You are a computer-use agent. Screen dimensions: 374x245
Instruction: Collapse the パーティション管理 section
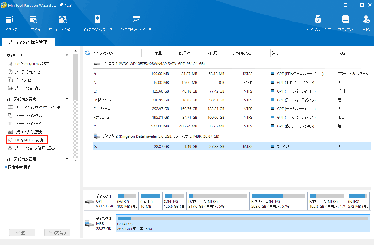tap(67, 159)
